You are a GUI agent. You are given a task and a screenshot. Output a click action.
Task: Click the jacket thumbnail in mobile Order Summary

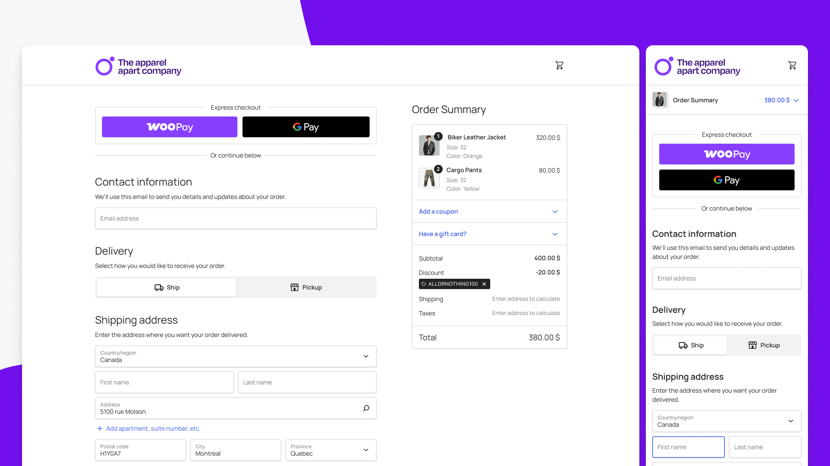pyautogui.click(x=660, y=100)
